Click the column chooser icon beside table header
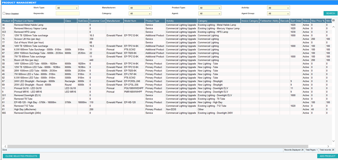The height and width of the screenshot is (160, 338). (x=333, y=21)
